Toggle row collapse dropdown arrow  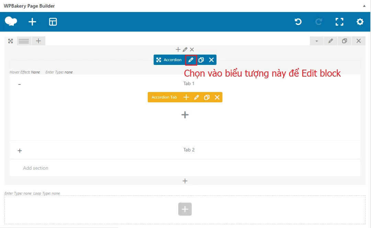tap(317, 41)
